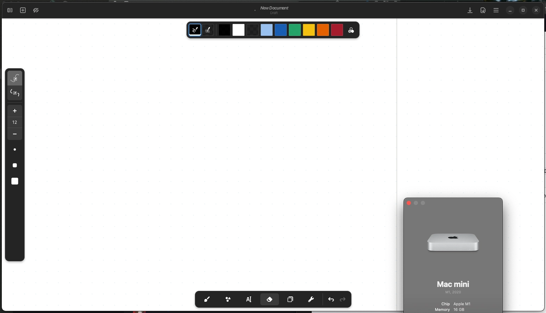
Task: Undo the last action
Action: [x=331, y=300]
